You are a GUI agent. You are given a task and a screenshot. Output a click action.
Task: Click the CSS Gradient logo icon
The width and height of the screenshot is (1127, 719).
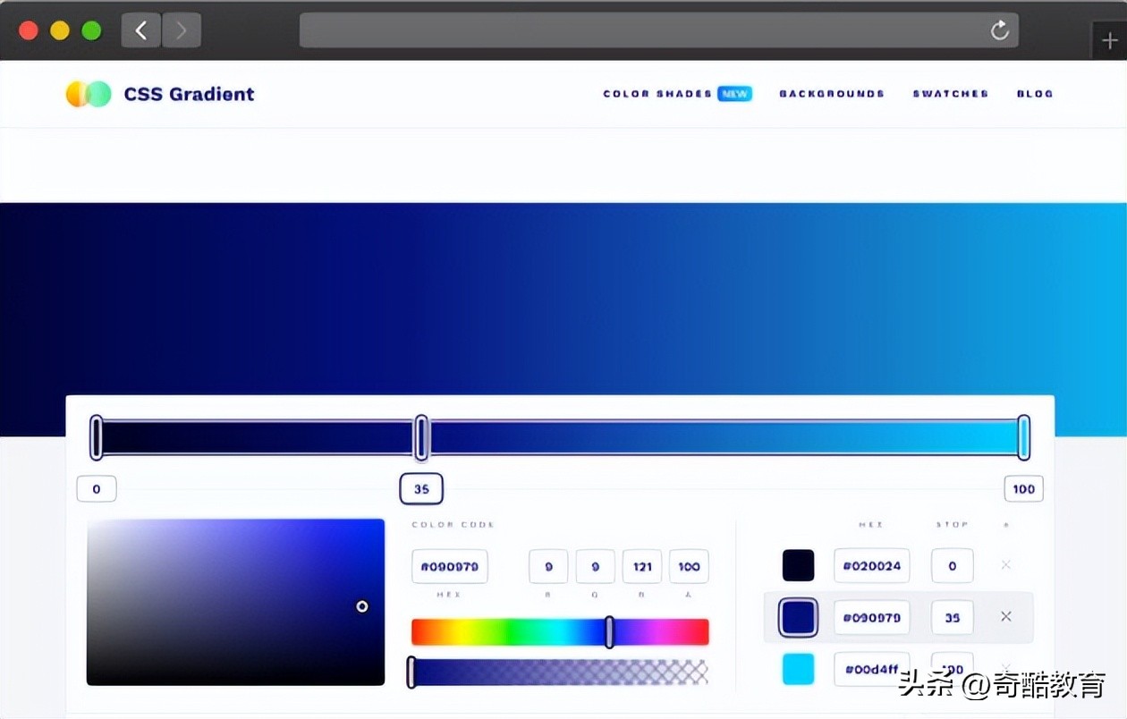[x=87, y=93]
